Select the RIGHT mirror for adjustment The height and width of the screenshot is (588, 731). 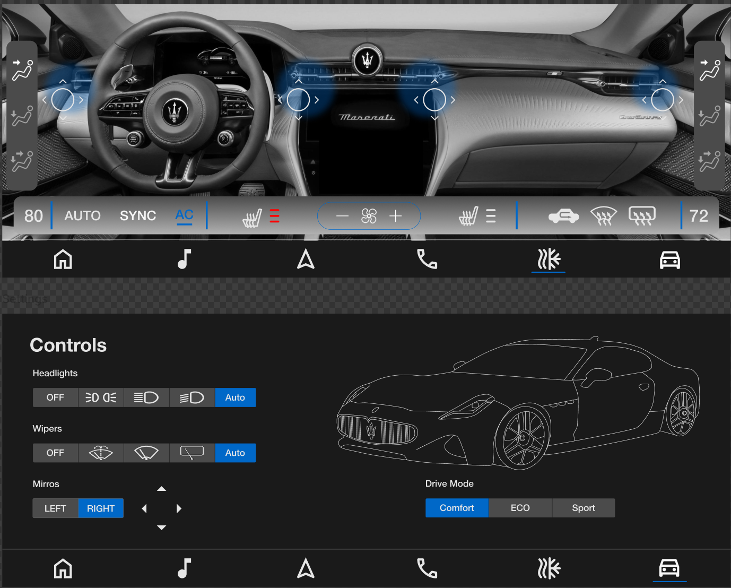click(101, 508)
